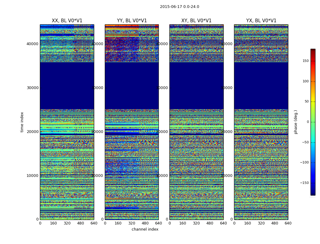The height and width of the screenshot is (244, 320).
Task: Select the "channel index" x-axis label
Action: 145,229
